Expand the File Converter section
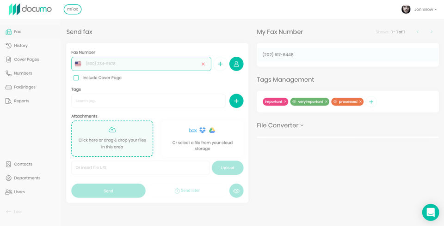 [280, 125]
